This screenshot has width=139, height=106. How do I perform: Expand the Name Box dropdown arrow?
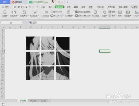[x=22, y=23]
